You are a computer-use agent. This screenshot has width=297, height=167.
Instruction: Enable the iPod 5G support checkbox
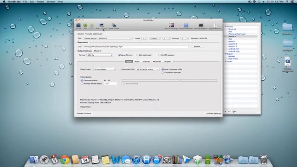click(159, 55)
